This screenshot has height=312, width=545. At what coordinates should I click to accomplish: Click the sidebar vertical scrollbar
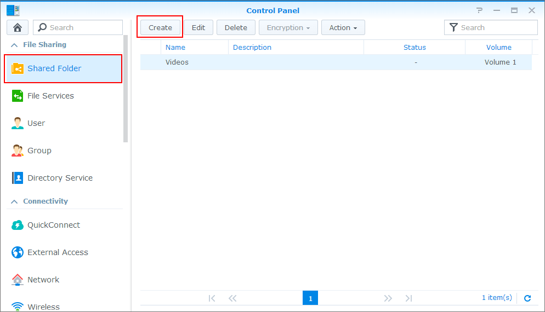(x=126, y=89)
